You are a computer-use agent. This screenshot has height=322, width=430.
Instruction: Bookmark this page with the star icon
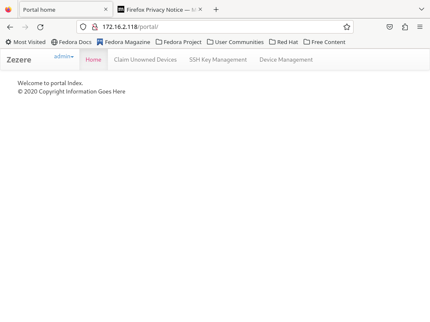346,27
